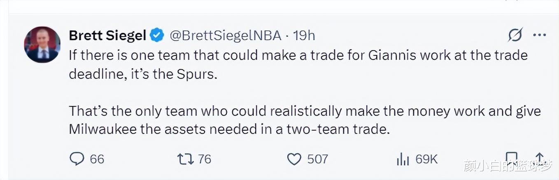Image resolution: width=559 pixels, height=180 pixels.
Task: Click the repost arrows icon
Action: (x=185, y=159)
